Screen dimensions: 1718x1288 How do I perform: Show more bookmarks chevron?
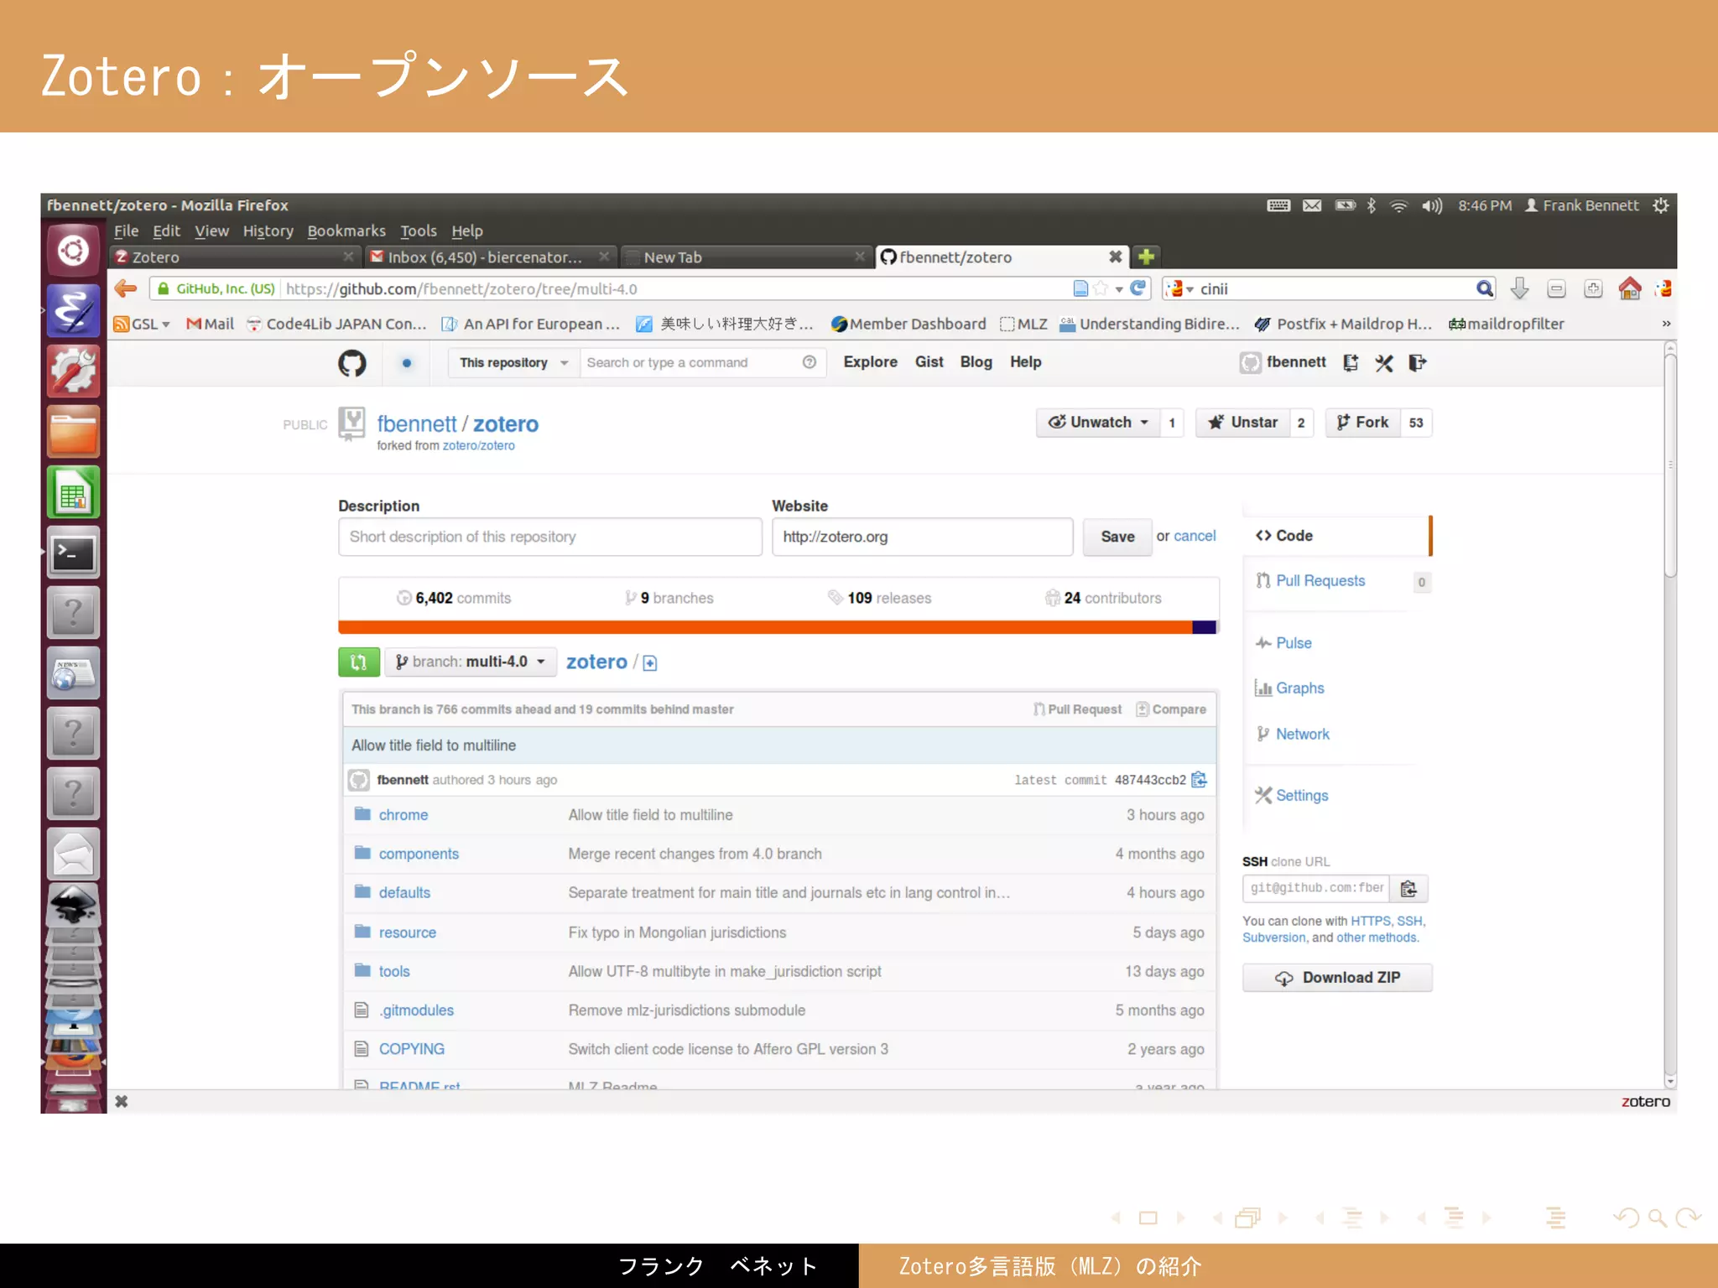1666,324
